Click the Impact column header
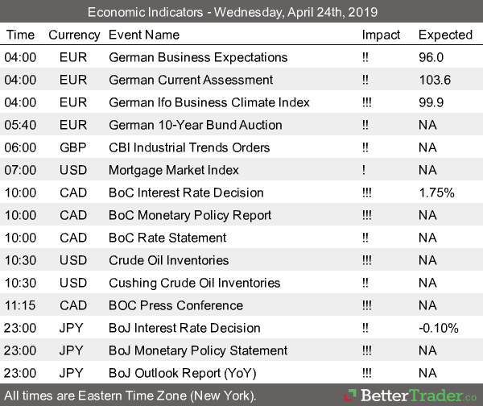 tap(381, 35)
